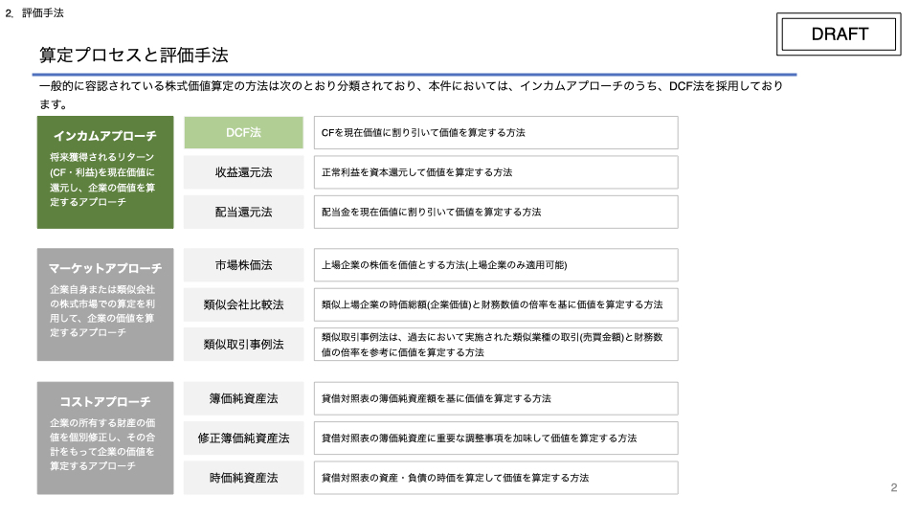Click the コストアプローチ explanation starting 企業の所有する財産
919x517 pixels.
[x=102, y=444]
